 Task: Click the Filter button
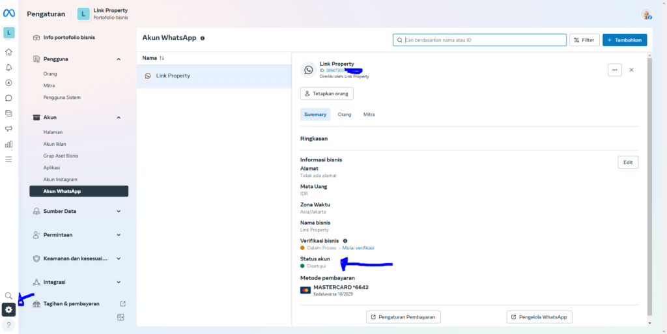coord(584,40)
